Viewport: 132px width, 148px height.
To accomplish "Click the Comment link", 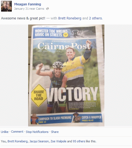I will click(x=17, y=132).
